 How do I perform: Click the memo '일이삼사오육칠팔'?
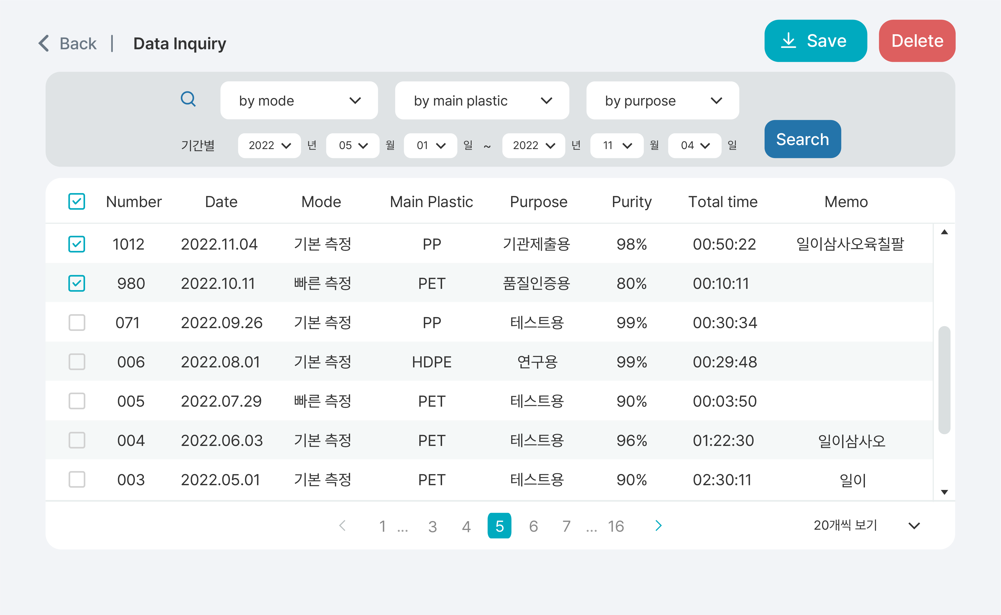850,244
